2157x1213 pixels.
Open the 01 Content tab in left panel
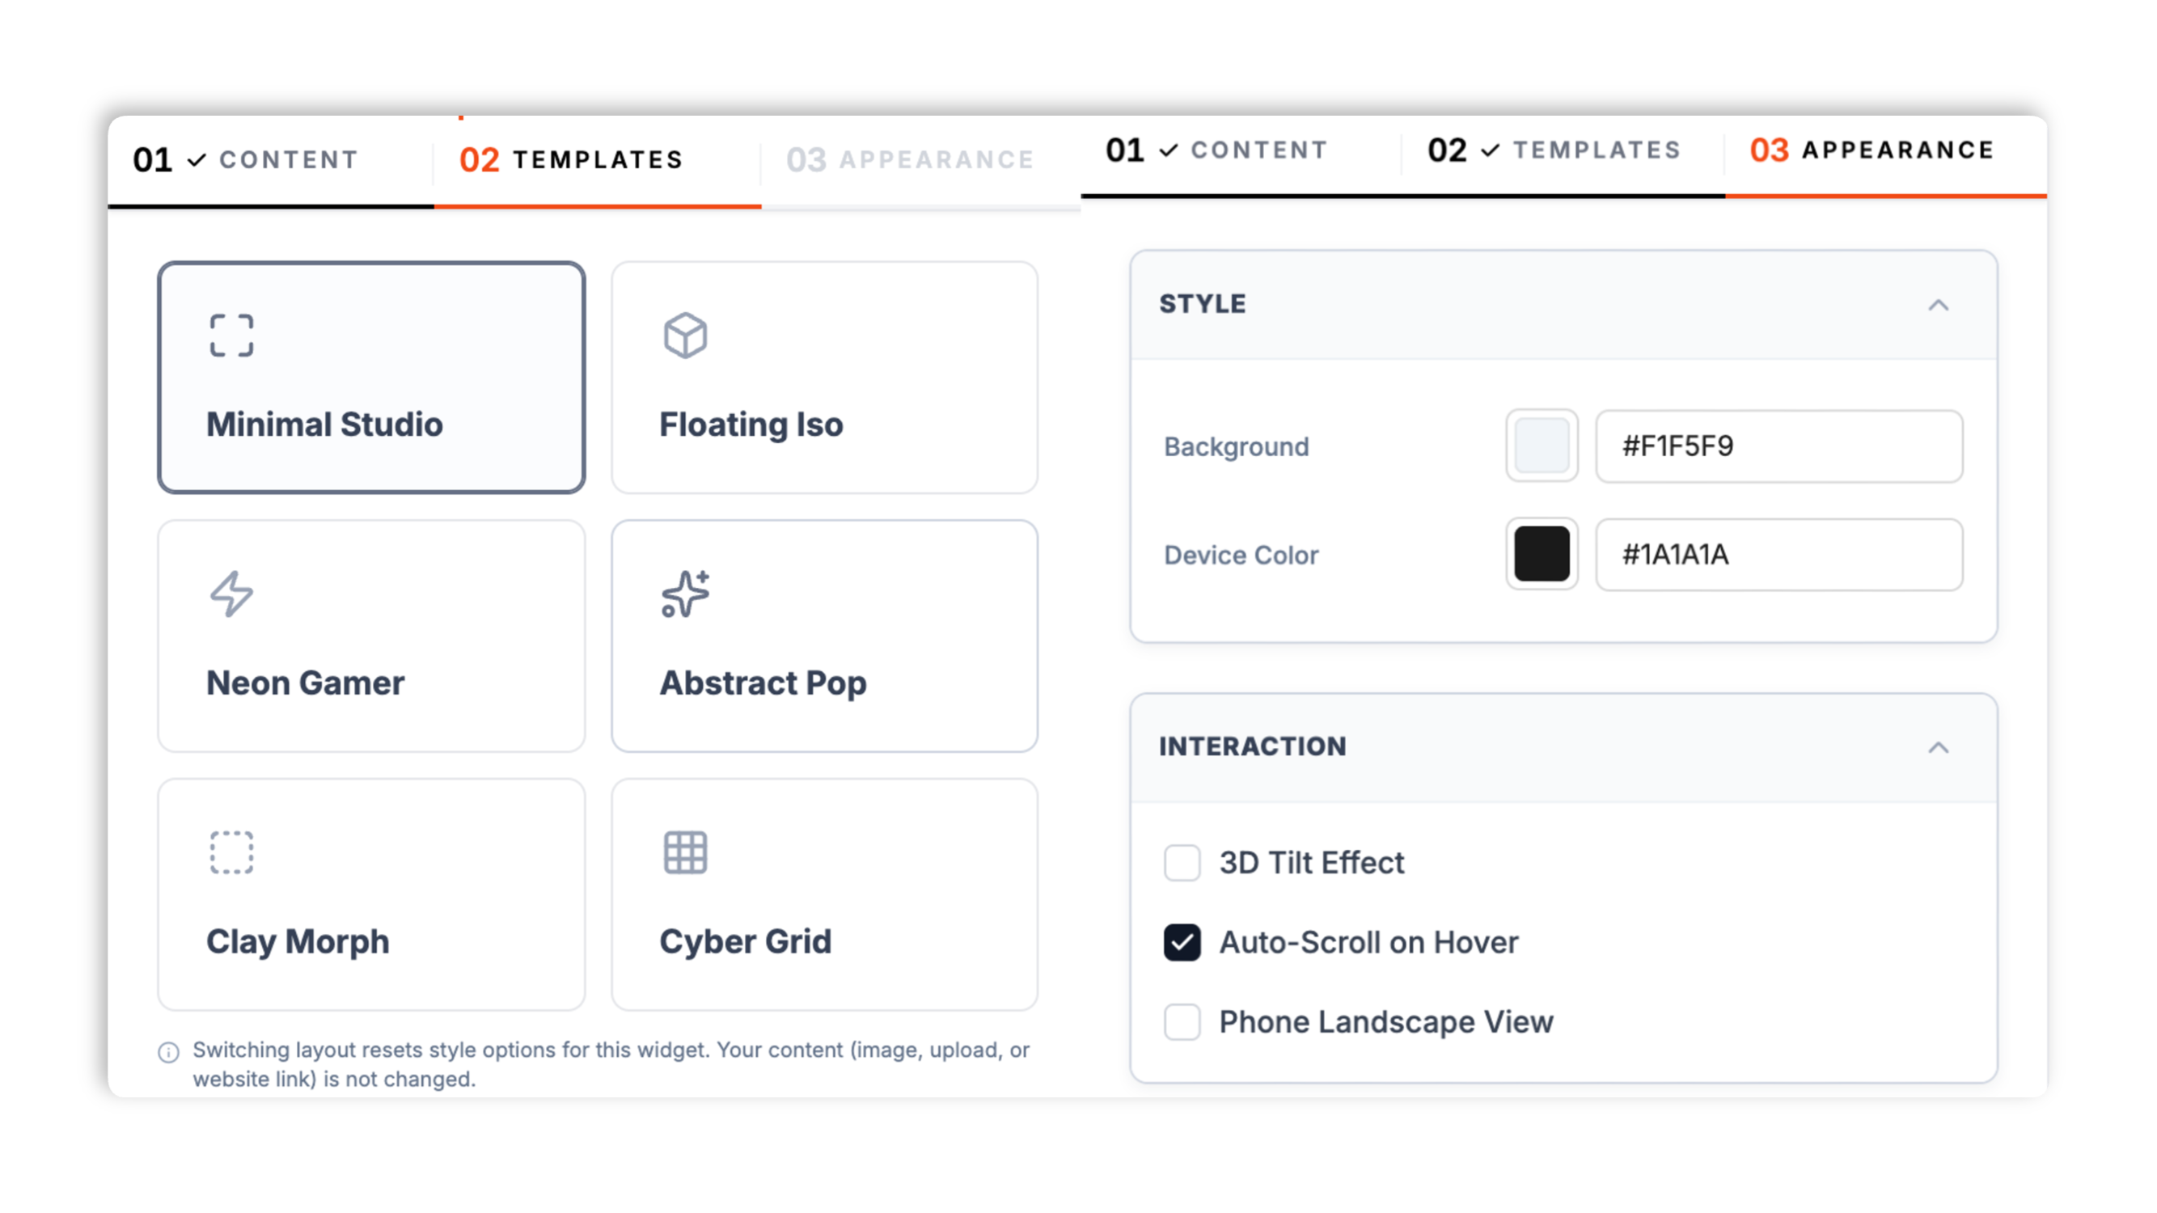coord(270,160)
